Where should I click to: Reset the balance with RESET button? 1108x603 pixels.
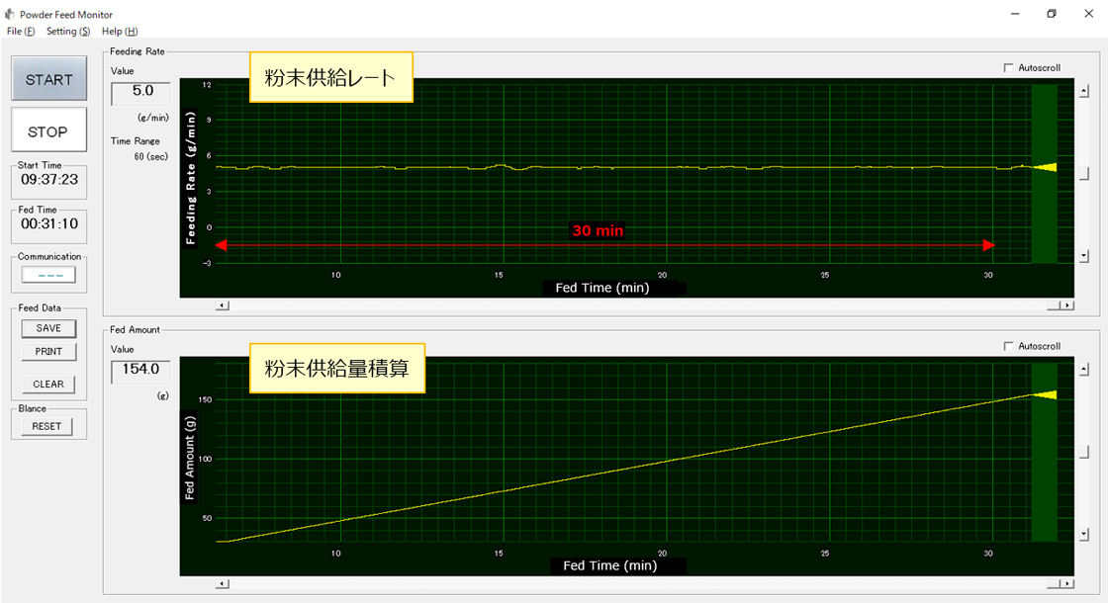[x=46, y=426]
